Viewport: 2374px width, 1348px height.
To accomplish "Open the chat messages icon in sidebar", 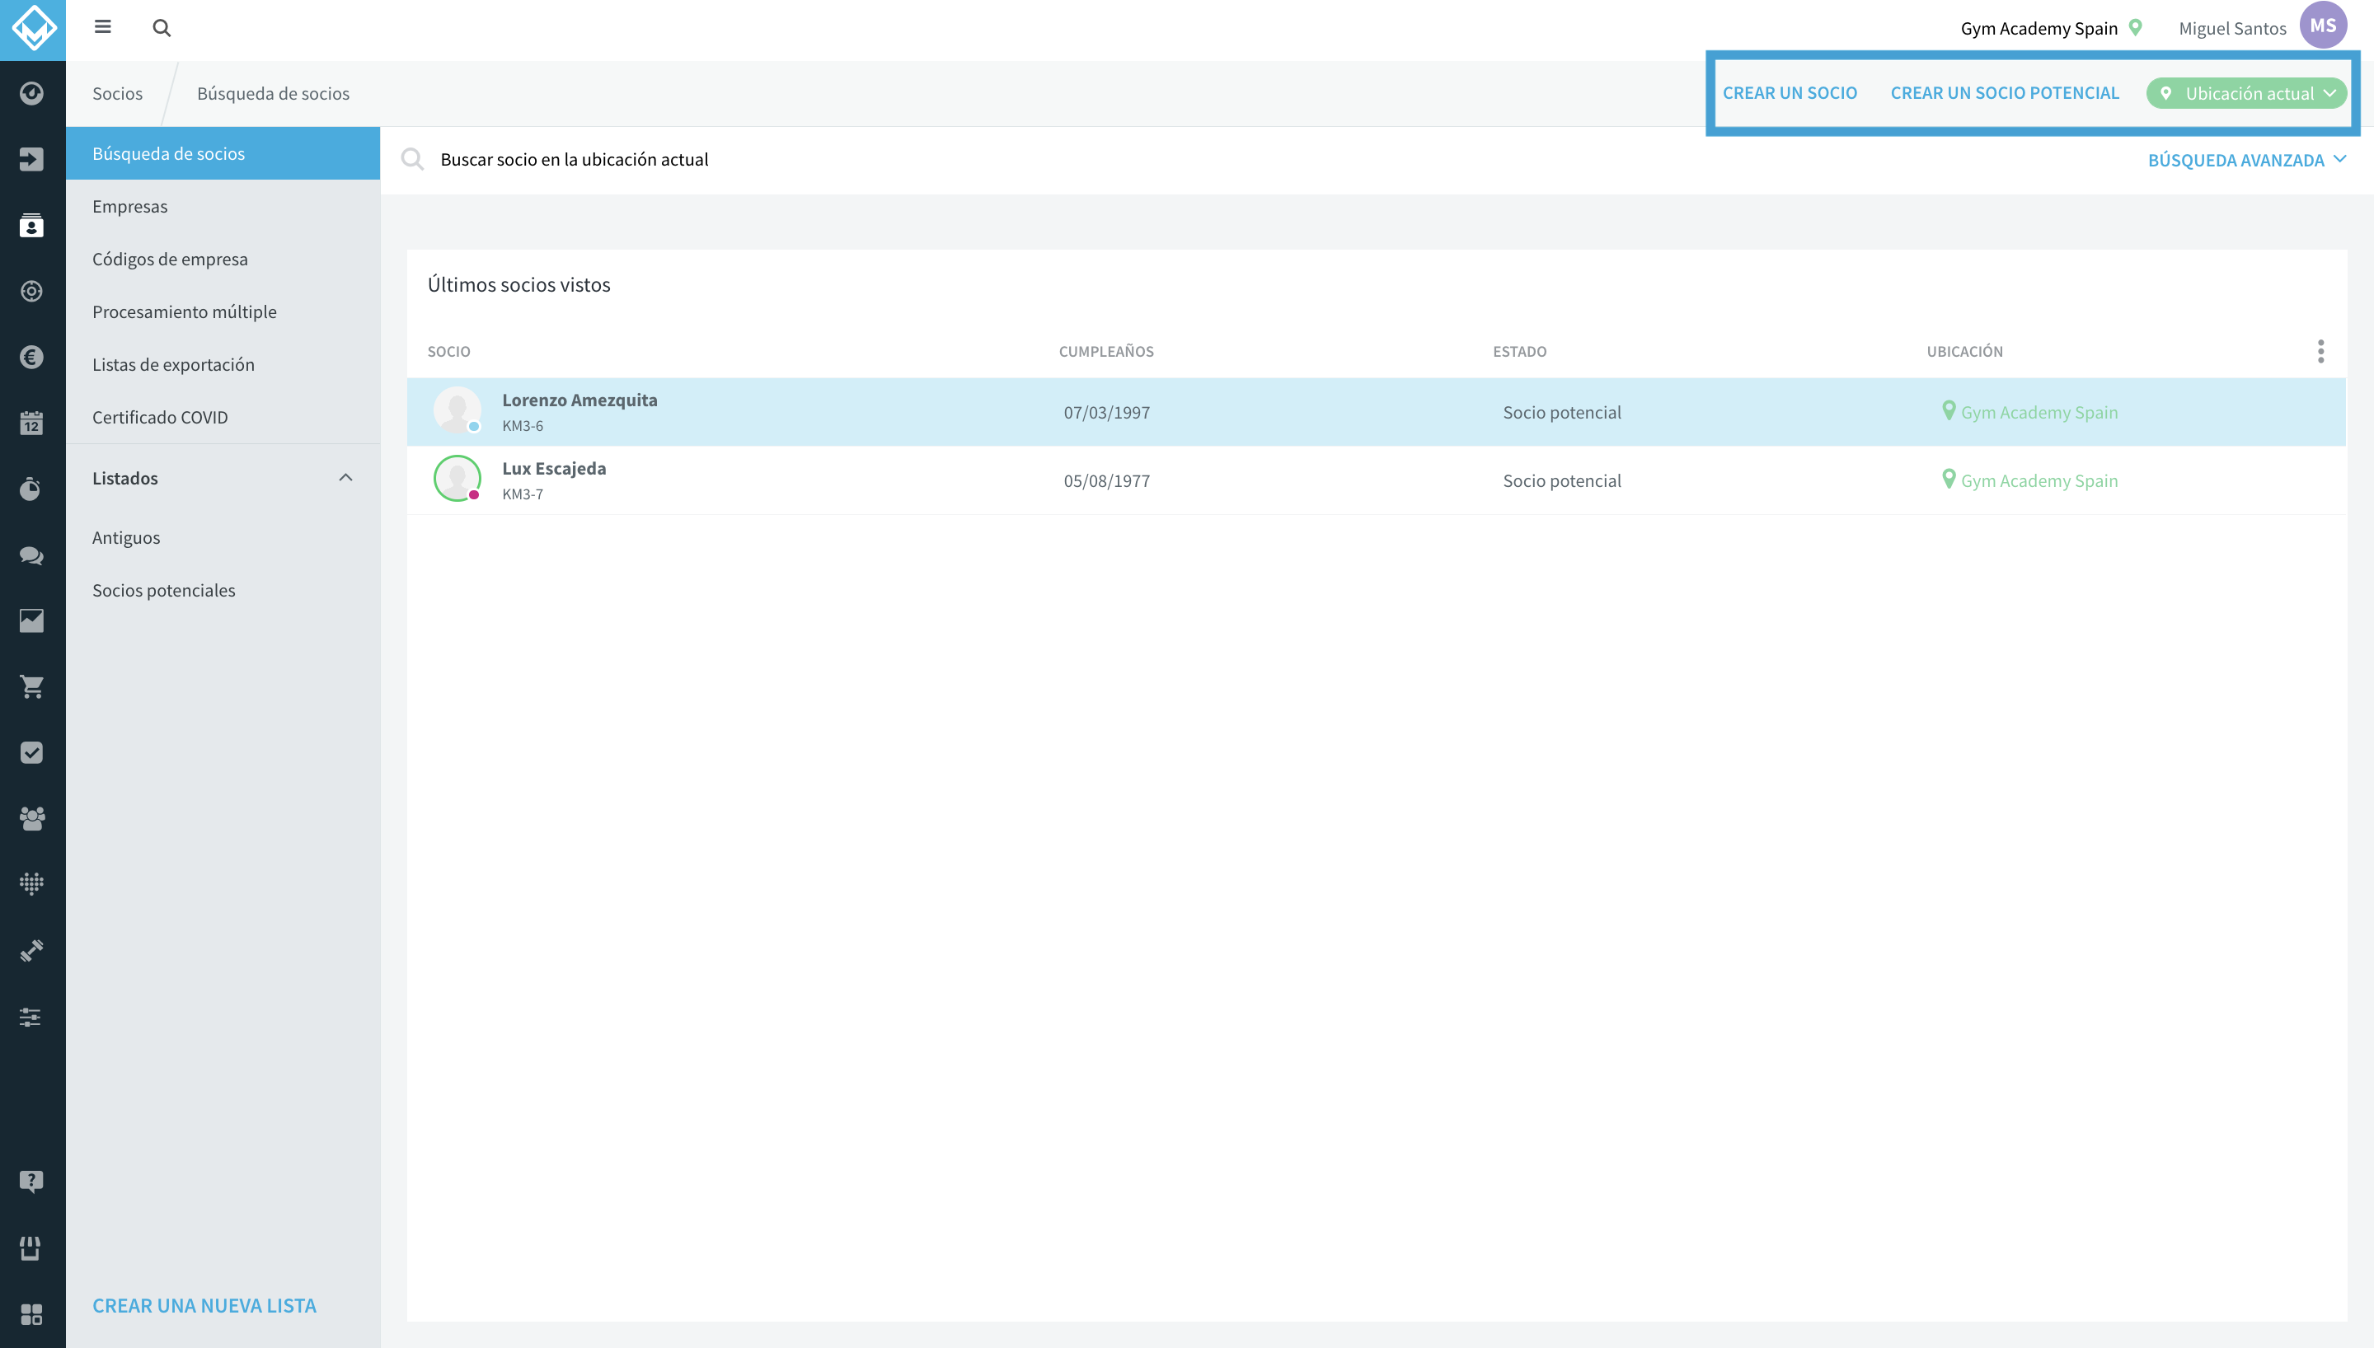I will pyautogui.click(x=31, y=555).
